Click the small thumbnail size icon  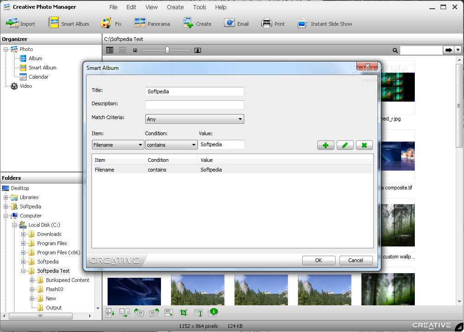[135, 51]
